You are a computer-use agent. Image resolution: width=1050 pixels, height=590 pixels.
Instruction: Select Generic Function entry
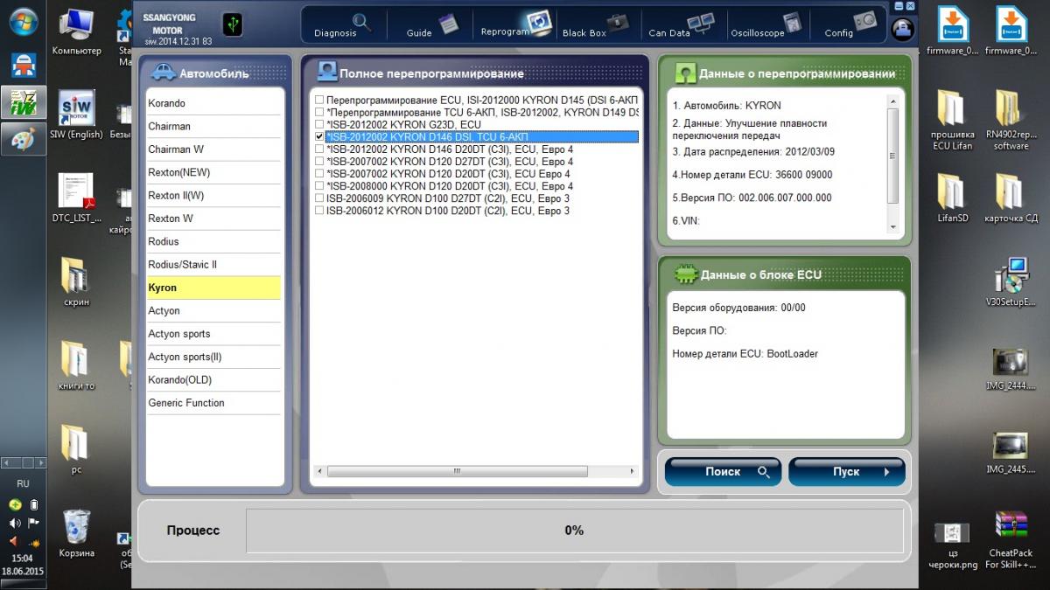(213, 403)
